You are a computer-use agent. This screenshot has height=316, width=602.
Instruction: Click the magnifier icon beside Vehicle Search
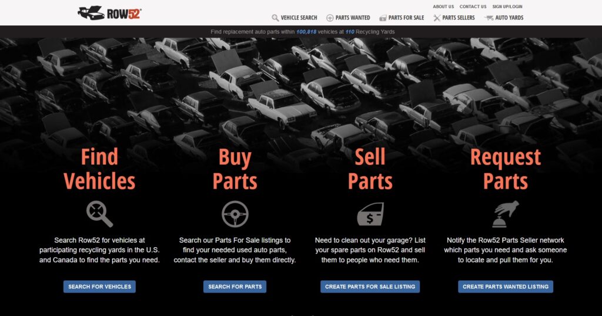pyautogui.click(x=275, y=18)
